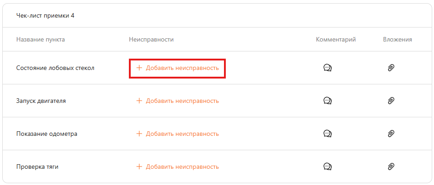
Task: Add a fault for Проверка тяги
Action: (178, 166)
